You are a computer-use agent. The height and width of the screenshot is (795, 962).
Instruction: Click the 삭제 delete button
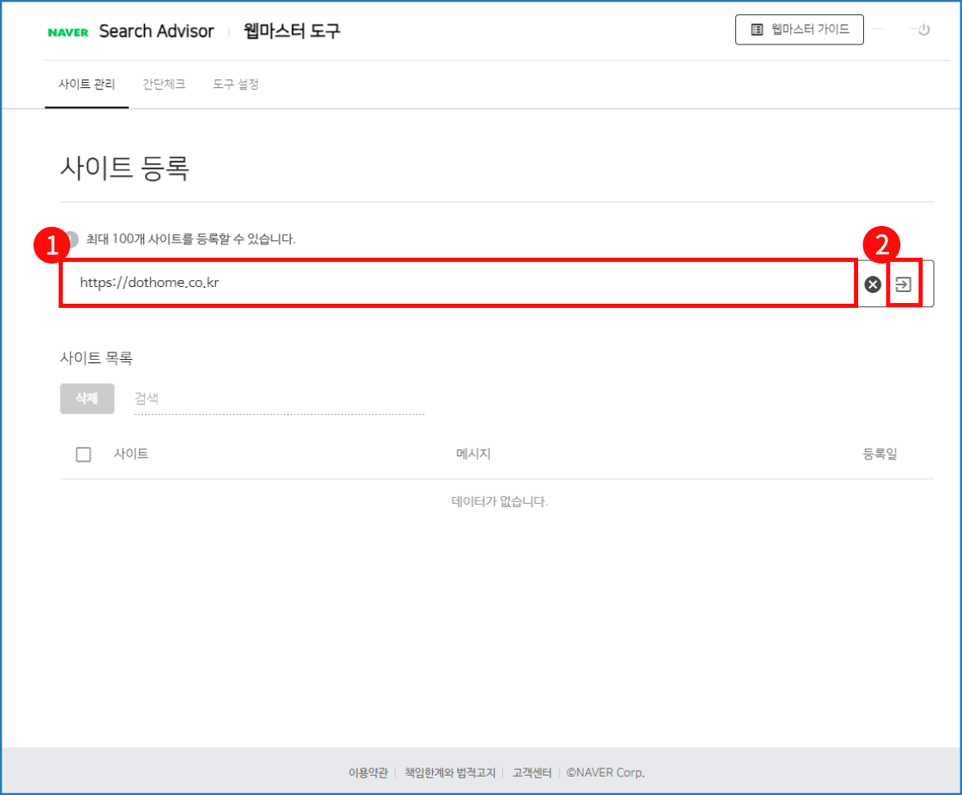(87, 398)
